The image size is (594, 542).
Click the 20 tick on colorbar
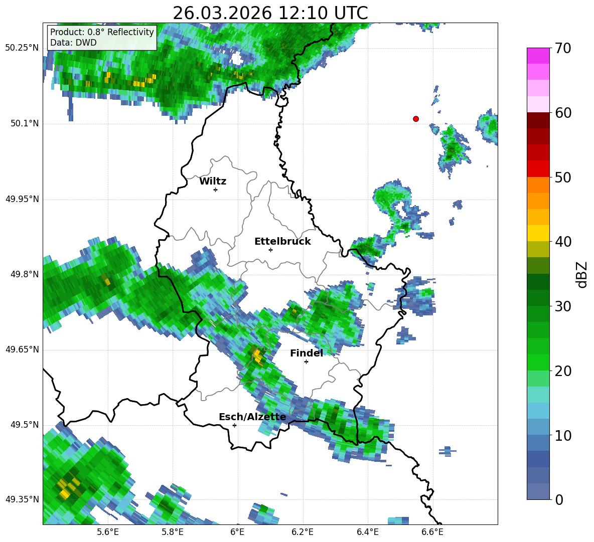point(563,371)
